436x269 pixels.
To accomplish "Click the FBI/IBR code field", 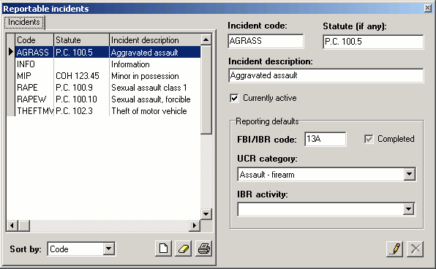I will pos(326,139).
